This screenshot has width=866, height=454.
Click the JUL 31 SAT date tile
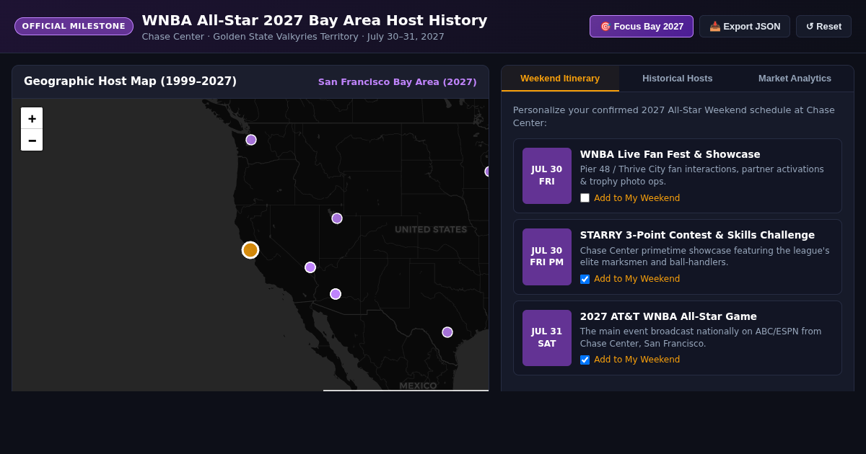tap(547, 338)
